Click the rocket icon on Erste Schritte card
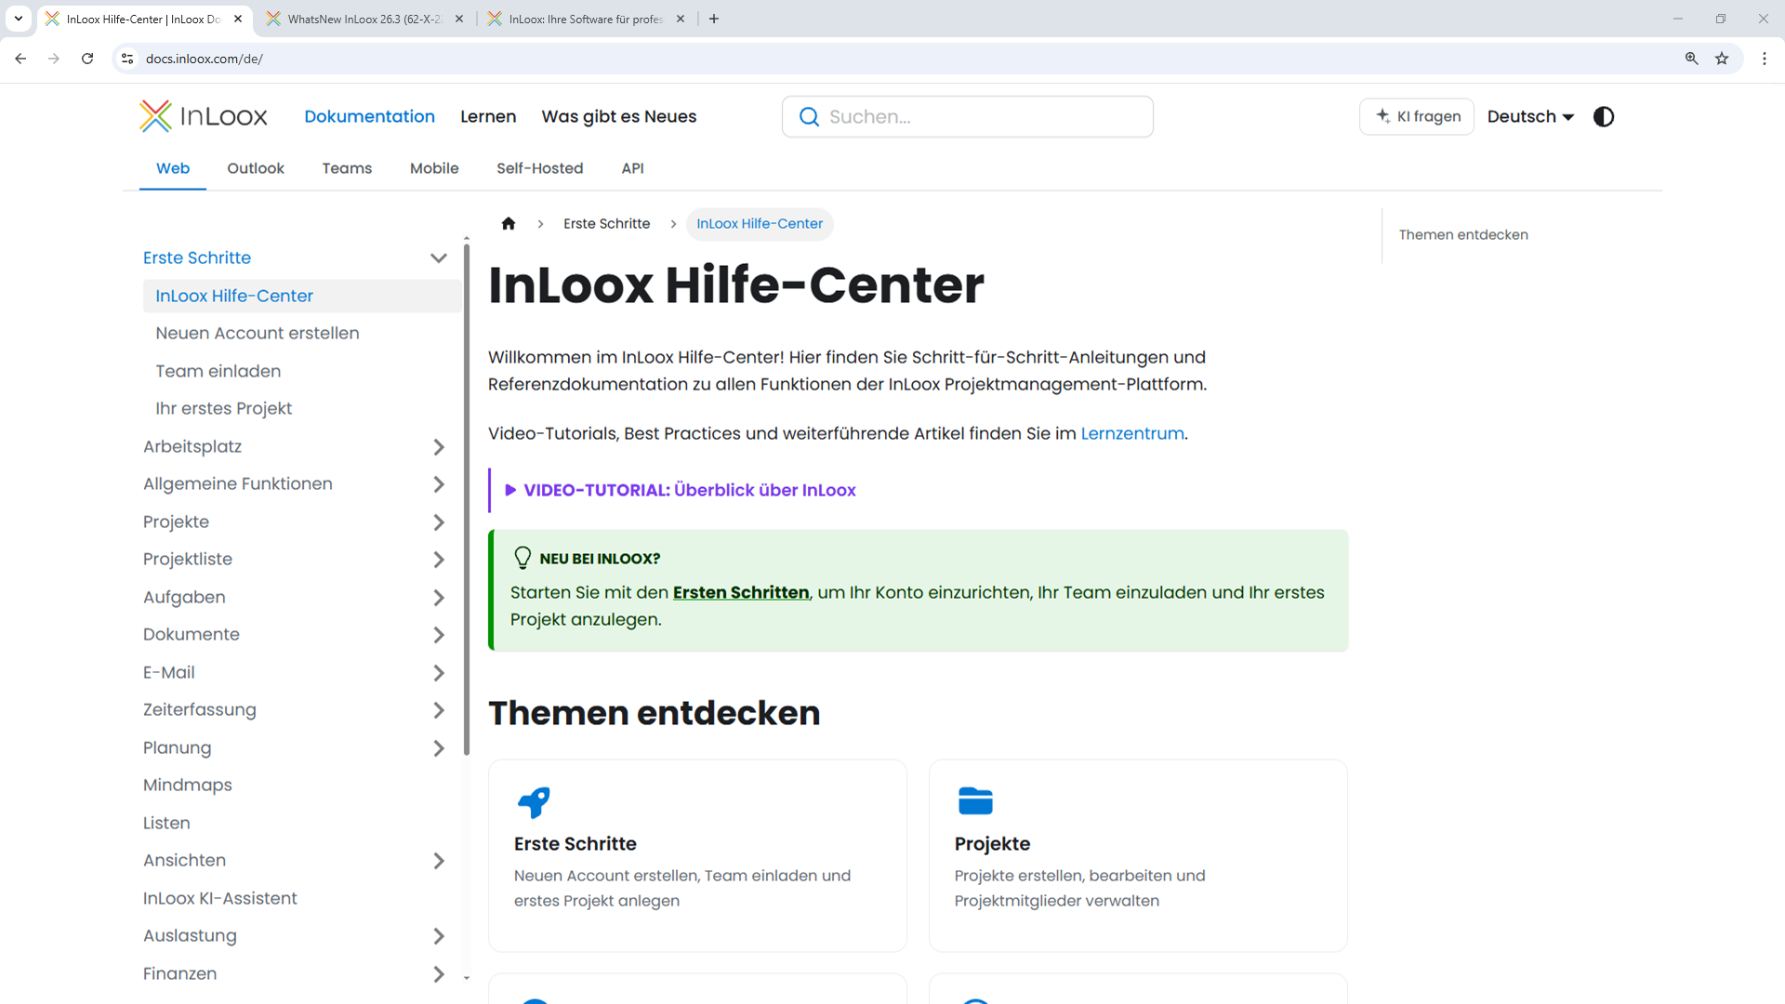The width and height of the screenshot is (1785, 1004). (x=534, y=801)
